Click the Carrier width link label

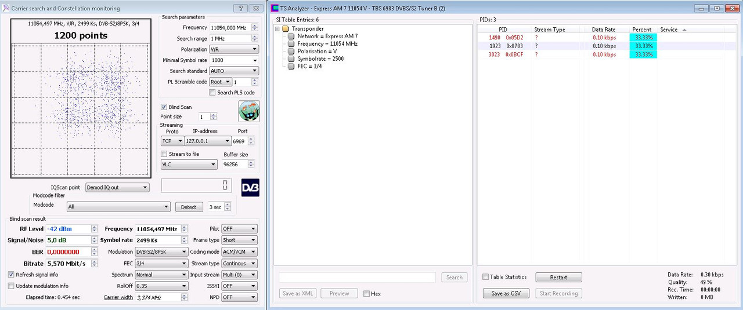click(x=118, y=297)
